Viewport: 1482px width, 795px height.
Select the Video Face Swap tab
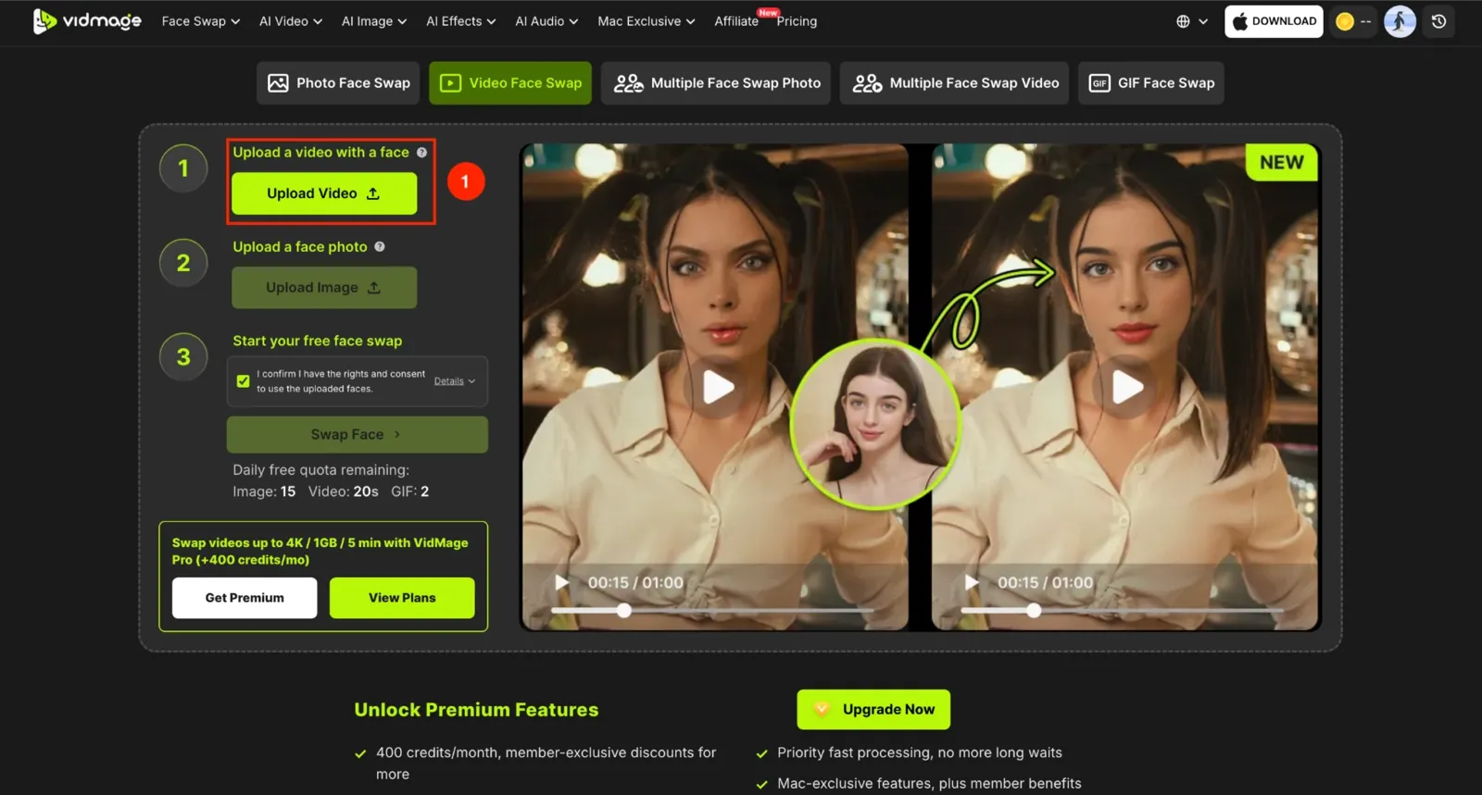[510, 83]
